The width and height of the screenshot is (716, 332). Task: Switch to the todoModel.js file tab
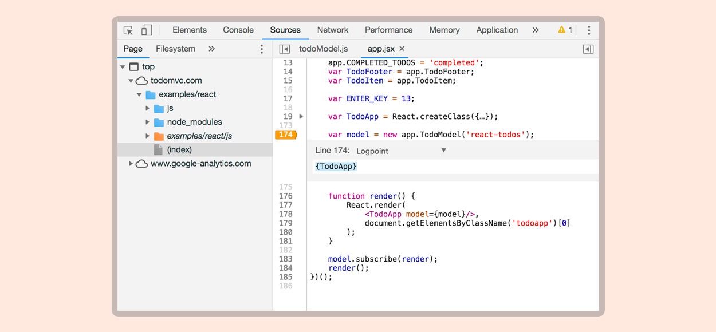[x=324, y=49]
